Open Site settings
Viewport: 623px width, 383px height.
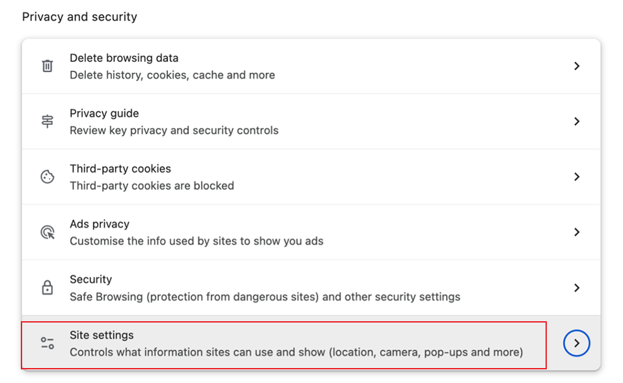point(260,343)
